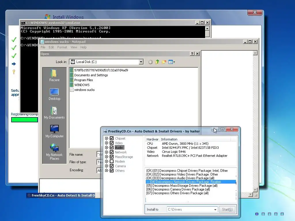Open the Notepad Edit menu
This screenshot has width=295, height=221.
pos(51,47)
